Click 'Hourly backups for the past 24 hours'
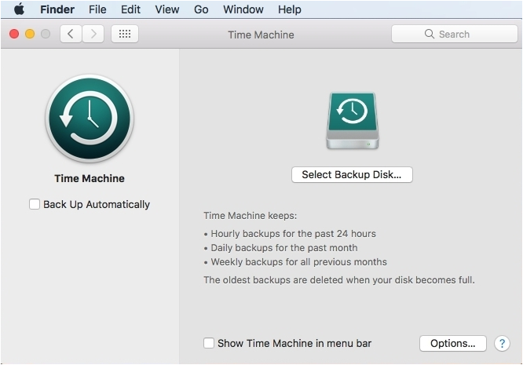The width and height of the screenshot is (523, 365). tap(293, 234)
